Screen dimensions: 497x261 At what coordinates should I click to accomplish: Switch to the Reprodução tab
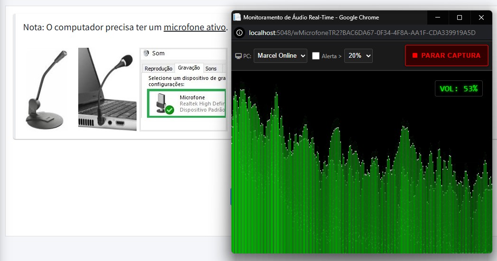[158, 69]
